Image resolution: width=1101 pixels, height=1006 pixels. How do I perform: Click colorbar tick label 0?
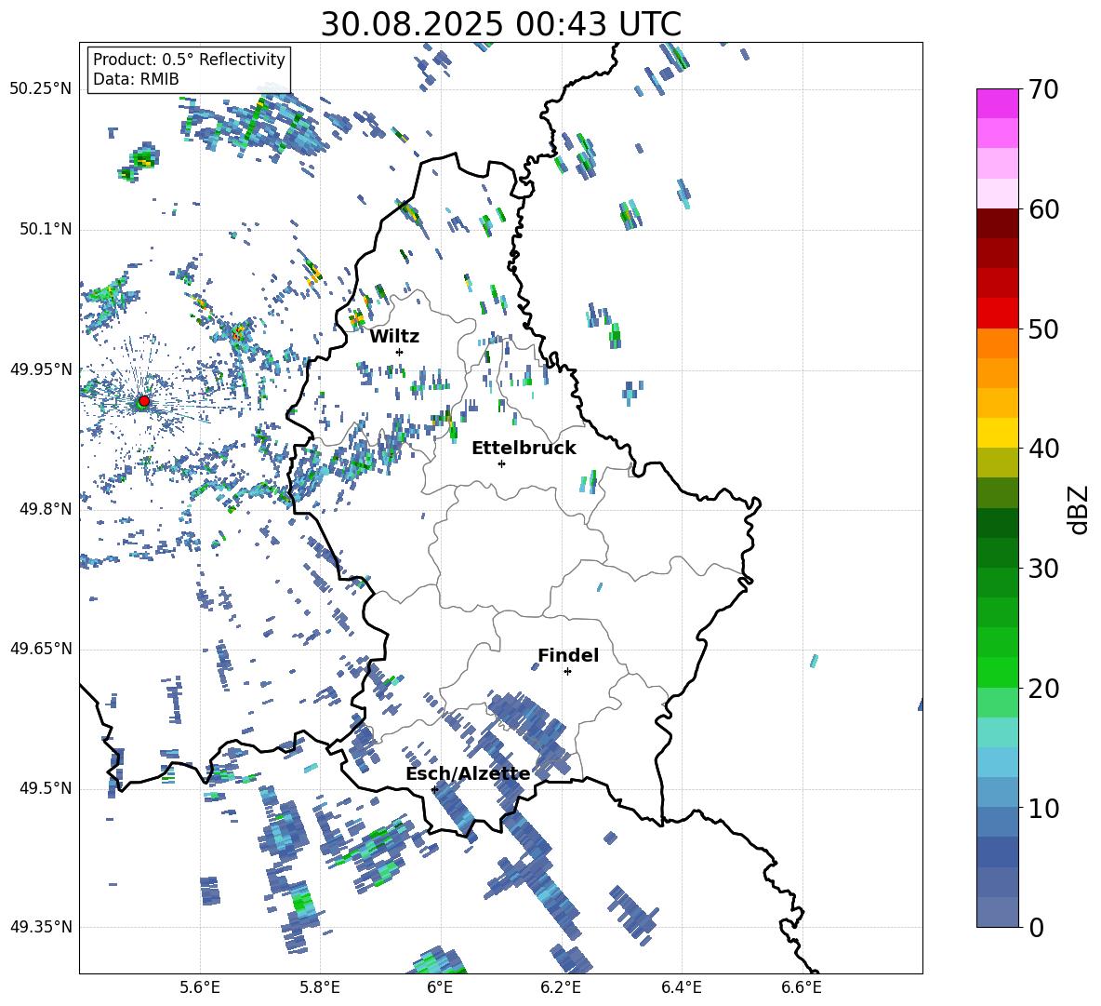click(1037, 927)
